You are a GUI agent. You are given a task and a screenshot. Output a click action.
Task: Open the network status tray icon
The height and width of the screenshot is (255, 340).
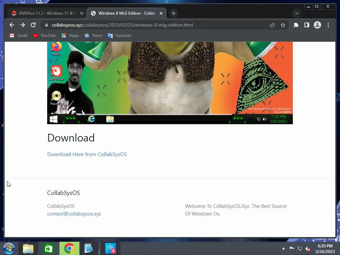tap(300, 249)
